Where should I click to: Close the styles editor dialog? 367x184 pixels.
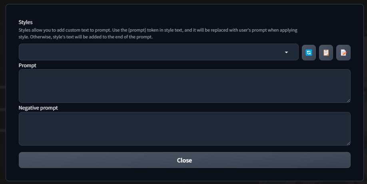coord(184,160)
